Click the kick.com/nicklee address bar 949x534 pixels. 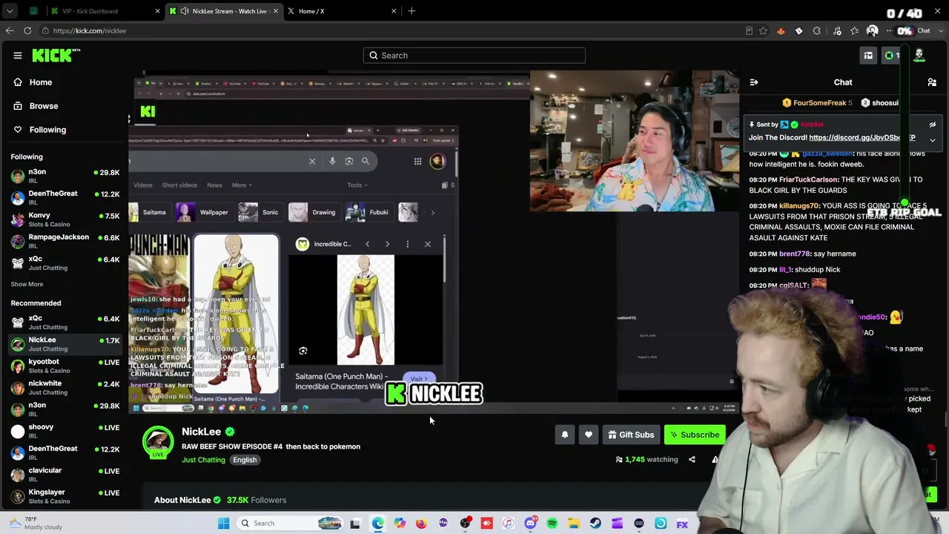[x=393, y=30]
